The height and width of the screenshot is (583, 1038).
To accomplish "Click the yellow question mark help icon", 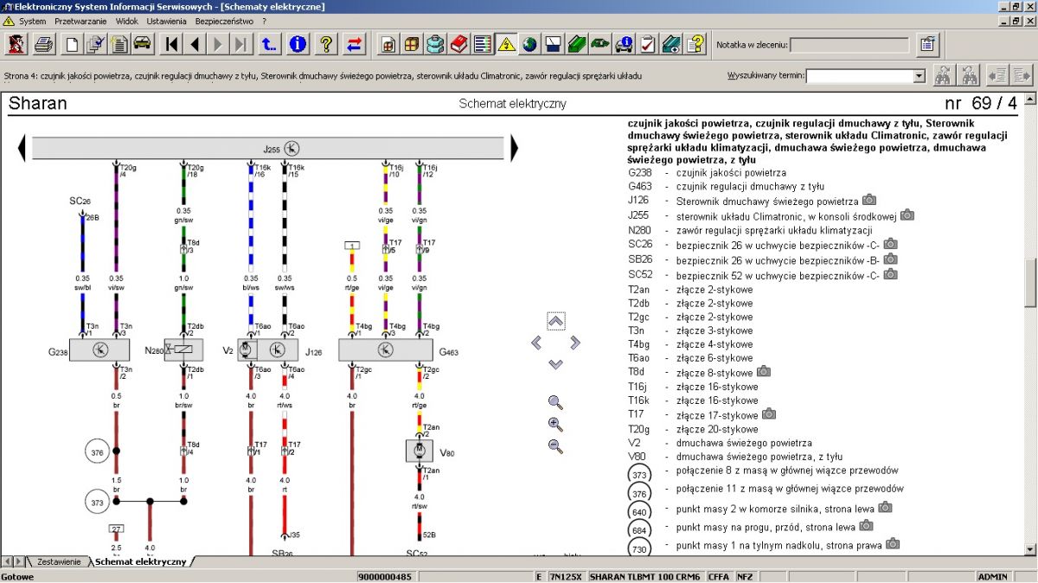I will click(326, 43).
